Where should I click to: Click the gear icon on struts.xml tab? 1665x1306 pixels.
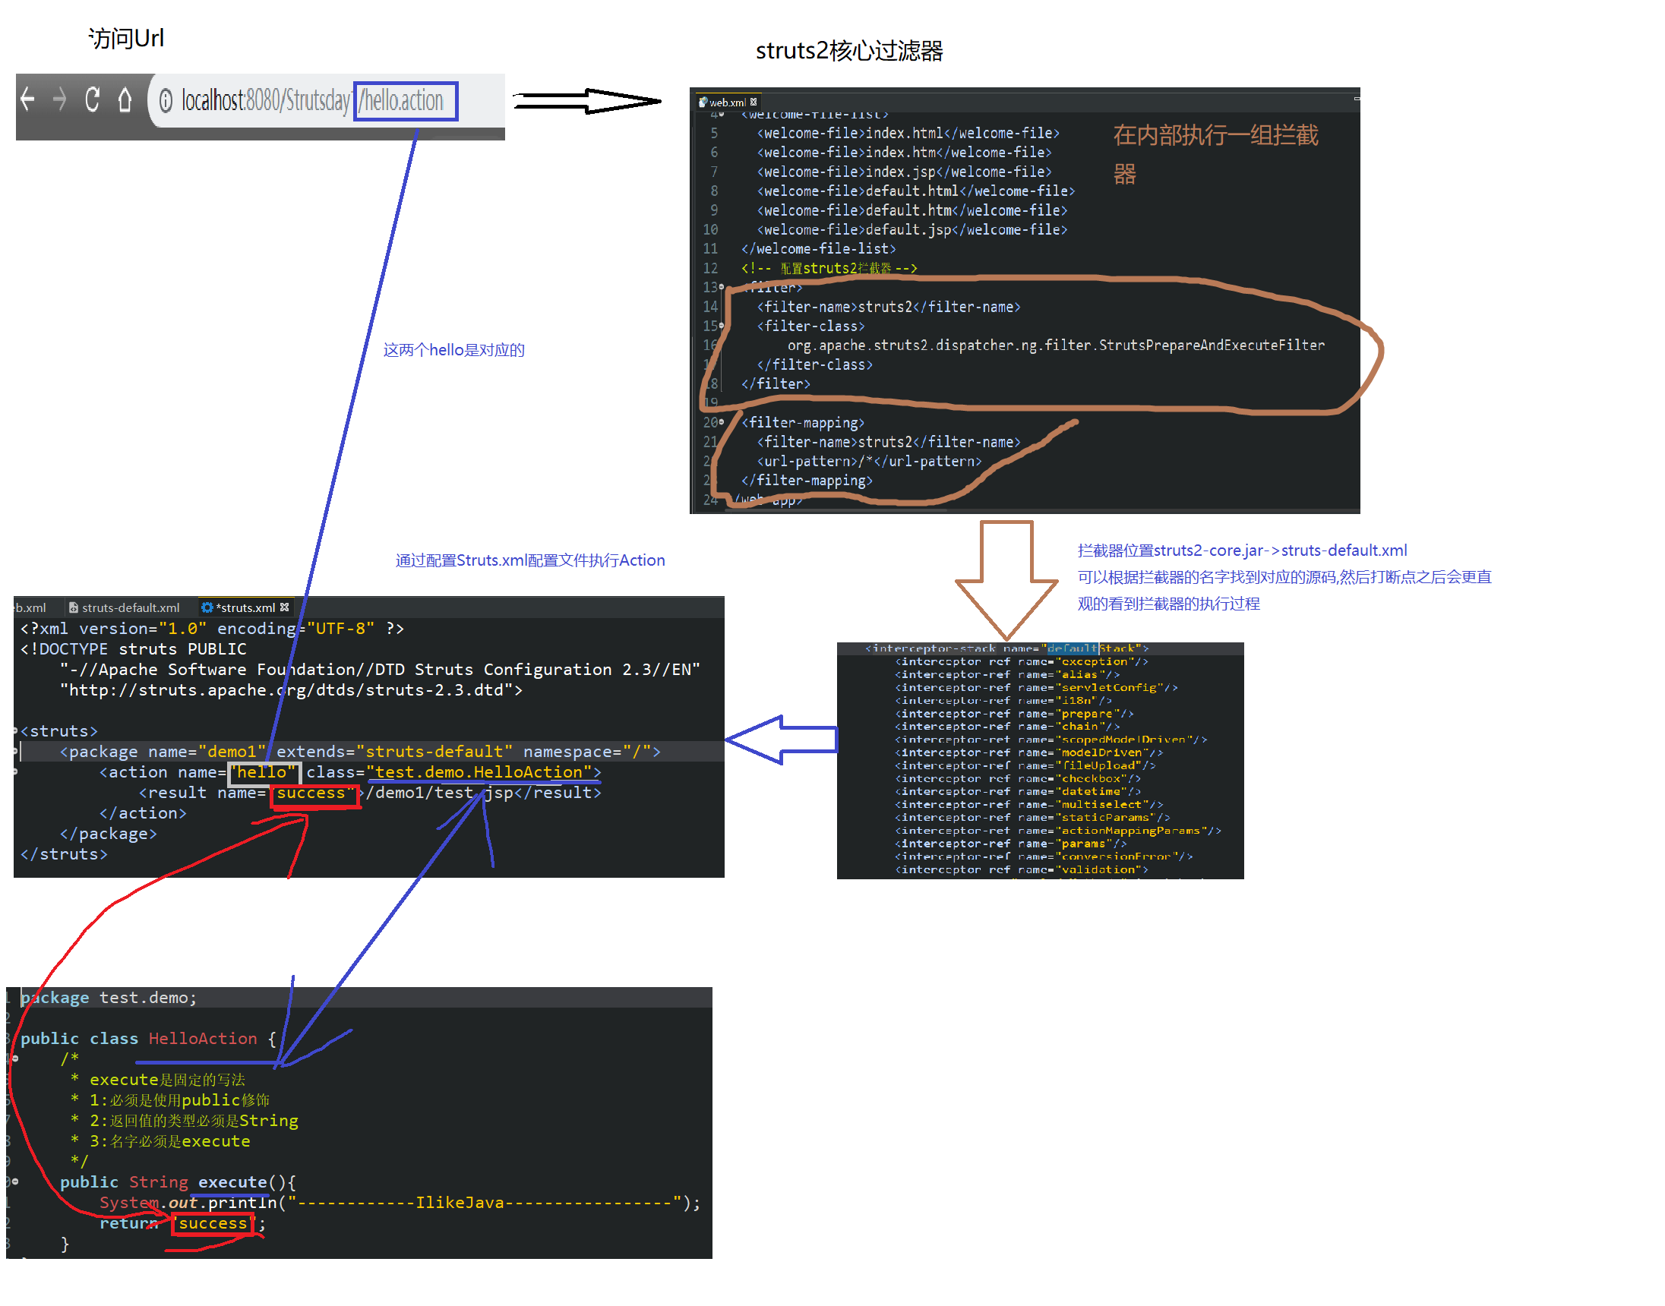pos(207,607)
